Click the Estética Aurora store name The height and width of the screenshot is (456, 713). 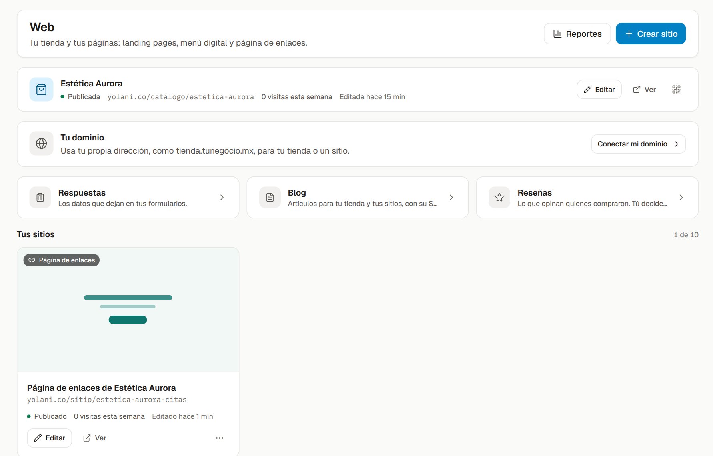[x=91, y=83]
